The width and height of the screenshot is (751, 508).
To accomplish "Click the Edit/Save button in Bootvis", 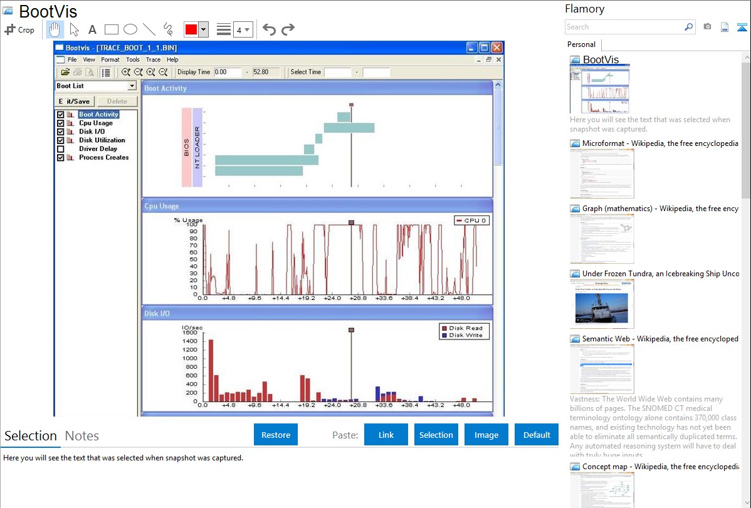I will click(x=75, y=101).
